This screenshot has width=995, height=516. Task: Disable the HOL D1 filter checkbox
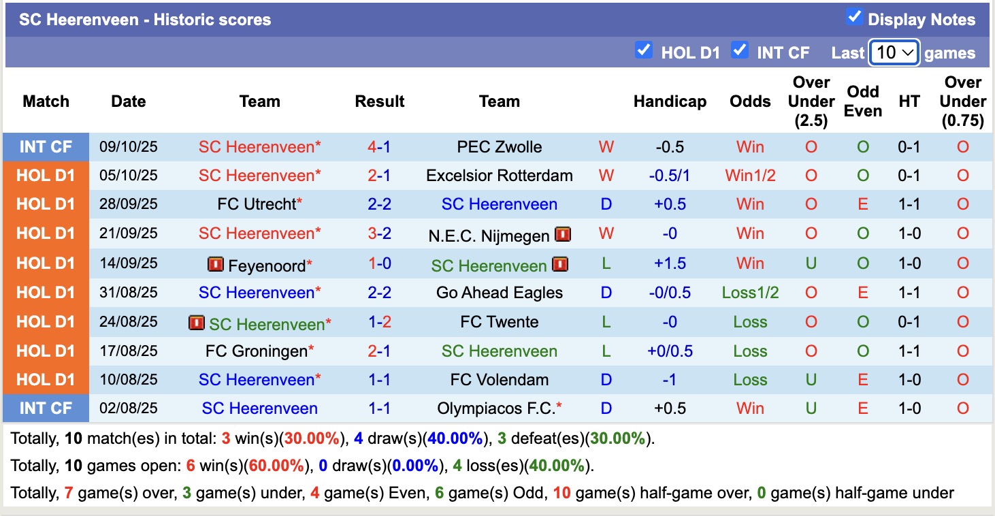coord(644,49)
